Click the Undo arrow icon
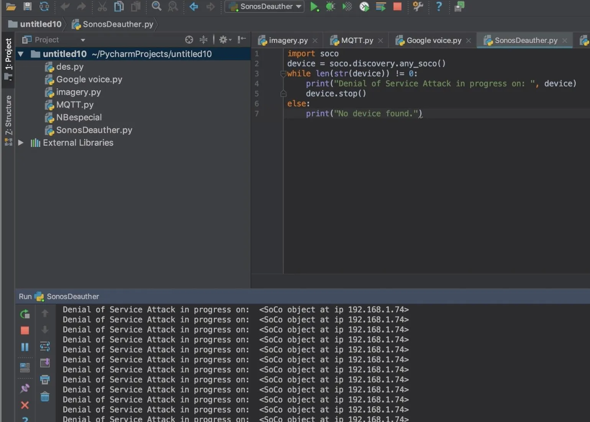Screen dimensions: 590x422 coord(65,7)
